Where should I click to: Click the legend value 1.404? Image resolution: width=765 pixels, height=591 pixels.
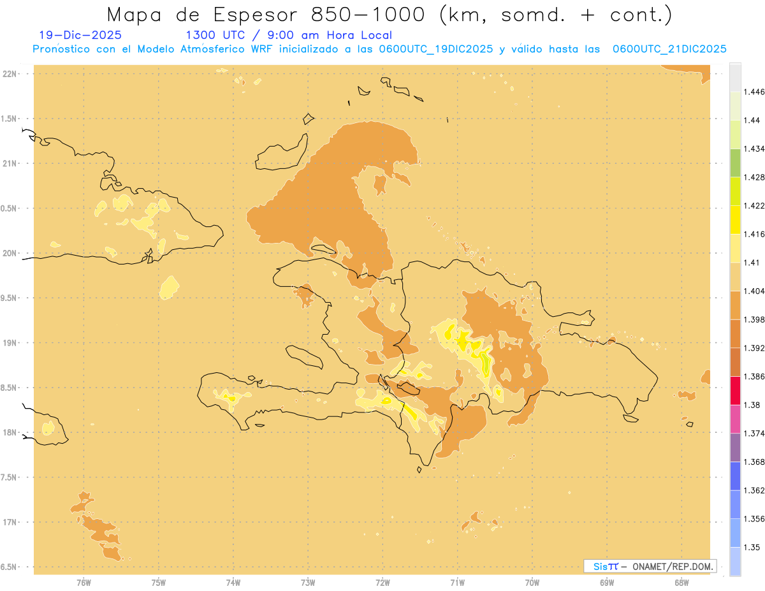pyautogui.click(x=754, y=291)
